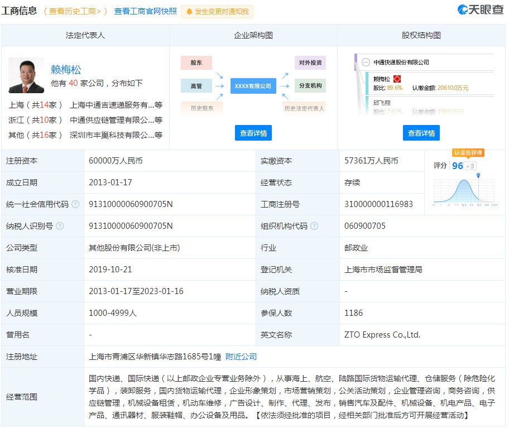This screenshot has width=509, height=428.
Task: Click the bell notification icon
Action: [x=189, y=12]
